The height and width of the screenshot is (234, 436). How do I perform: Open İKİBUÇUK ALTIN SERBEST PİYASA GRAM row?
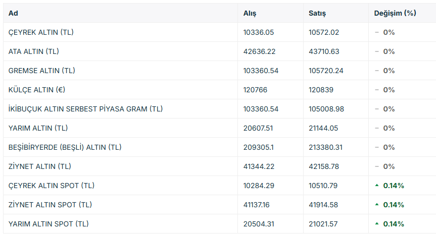tap(220, 109)
